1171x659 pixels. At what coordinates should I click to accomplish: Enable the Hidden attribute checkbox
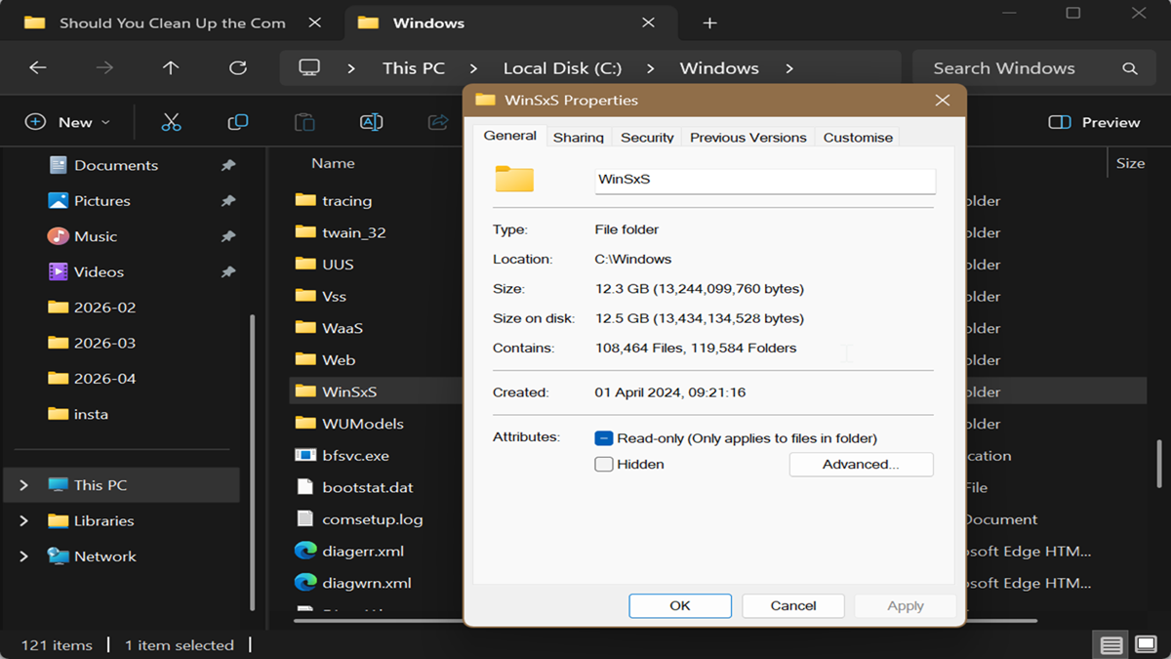point(604,465)
